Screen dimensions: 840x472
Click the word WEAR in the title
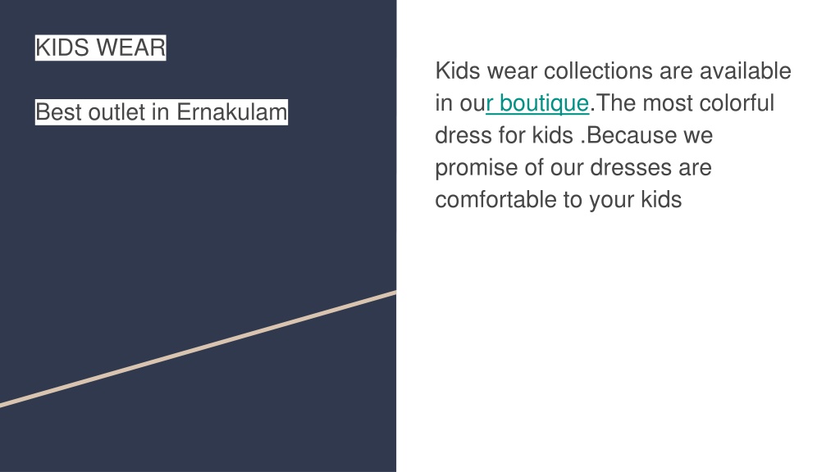coord(131,48)
